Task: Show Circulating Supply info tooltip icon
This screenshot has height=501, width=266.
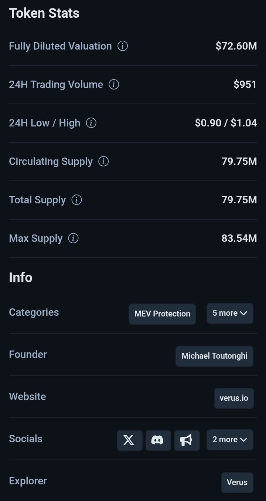Action: [x=103, y=162]
